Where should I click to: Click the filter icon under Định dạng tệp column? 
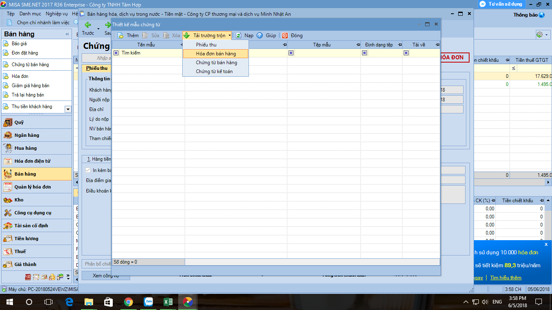click(364, 53)
